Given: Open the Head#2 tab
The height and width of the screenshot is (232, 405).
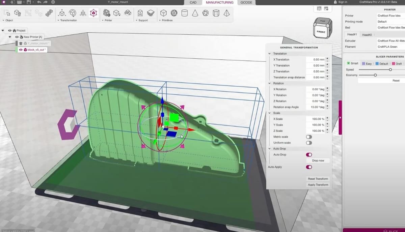Looking at the screenshot, I should (x=367, y=35).
